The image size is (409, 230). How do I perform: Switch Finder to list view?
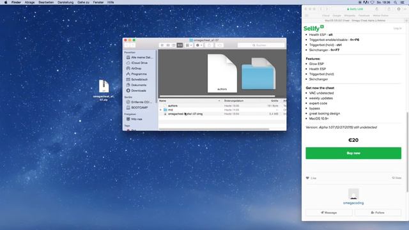168,45
